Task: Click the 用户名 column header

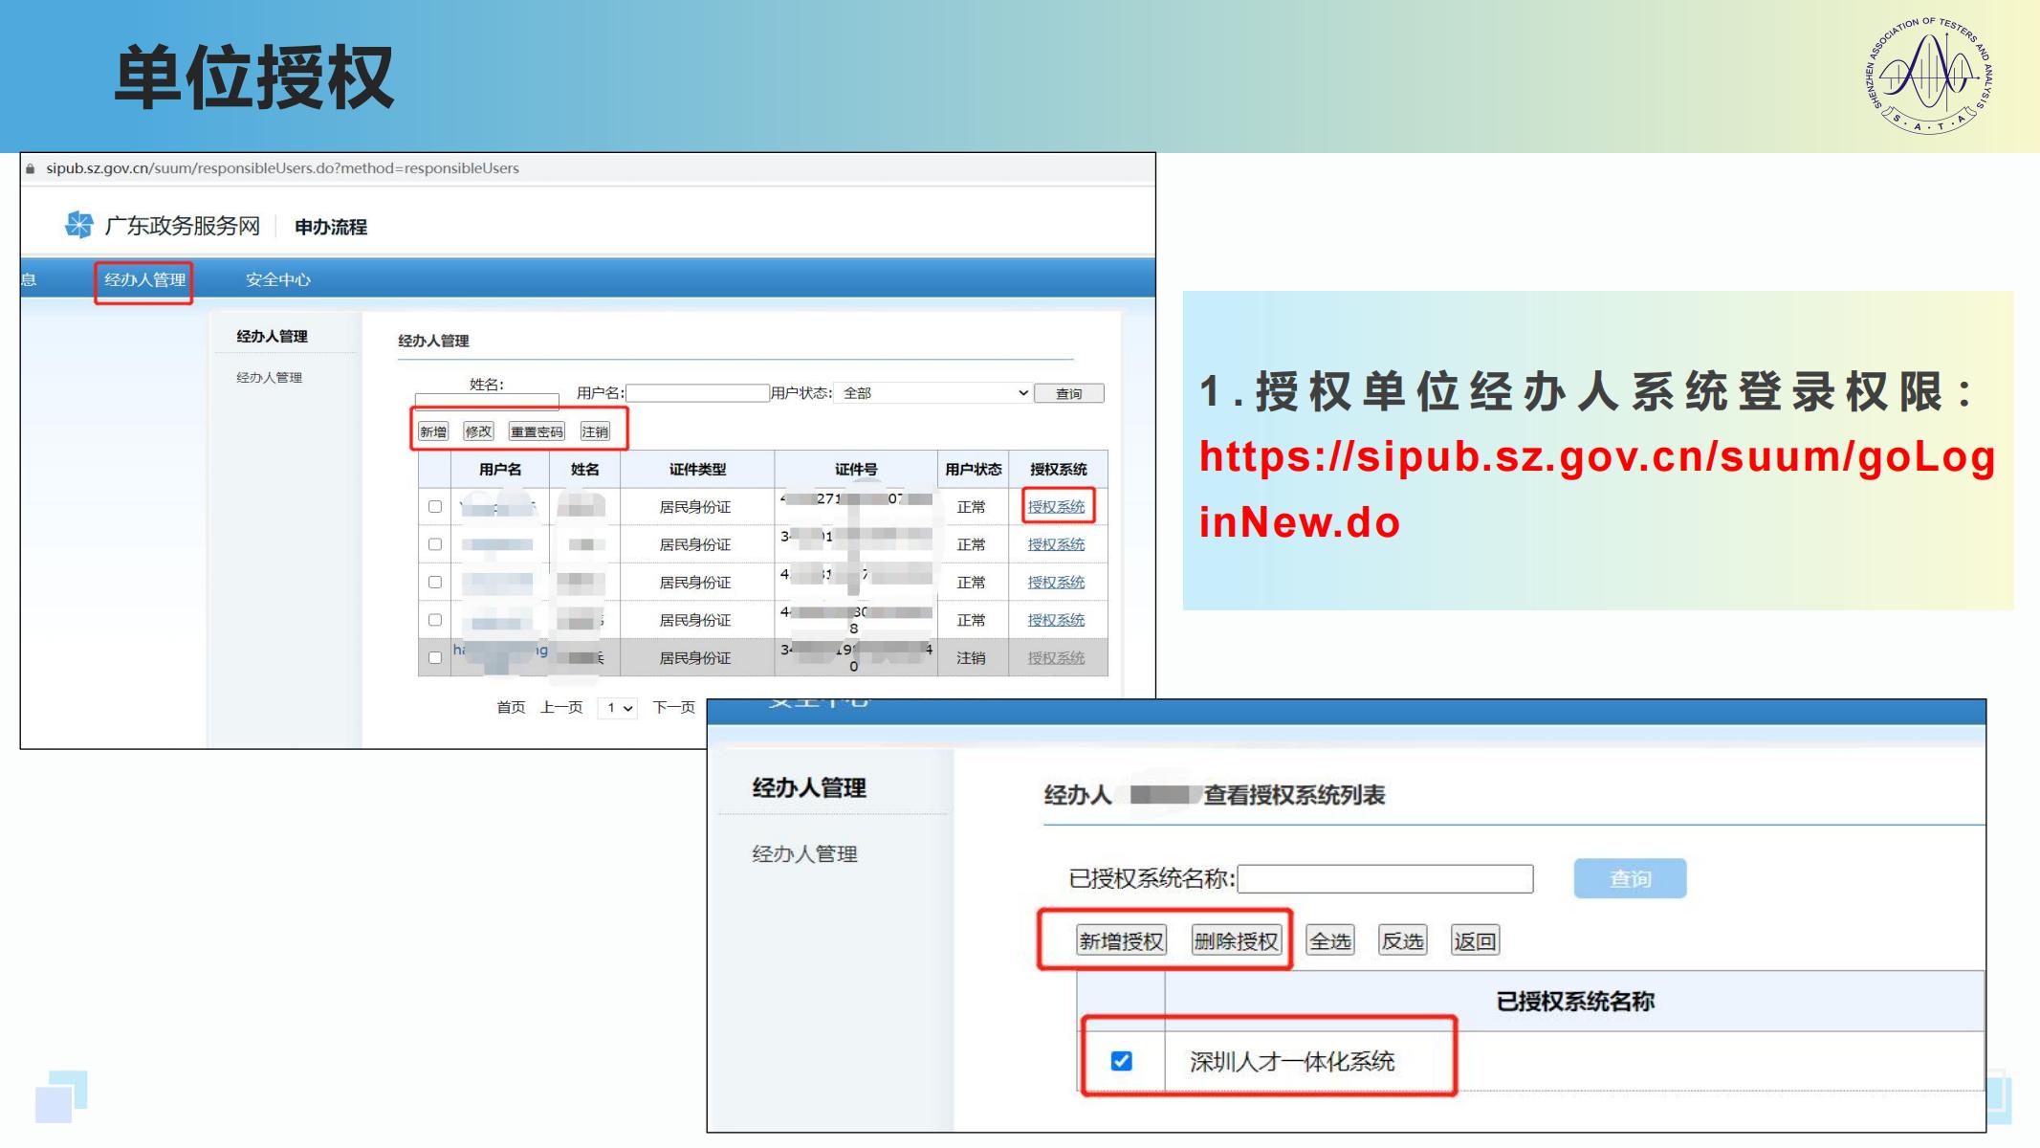Action: click(500, 469)
